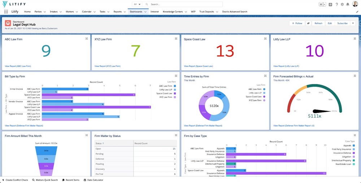Expand the Bill Type by Firm chart

point(176,76)
